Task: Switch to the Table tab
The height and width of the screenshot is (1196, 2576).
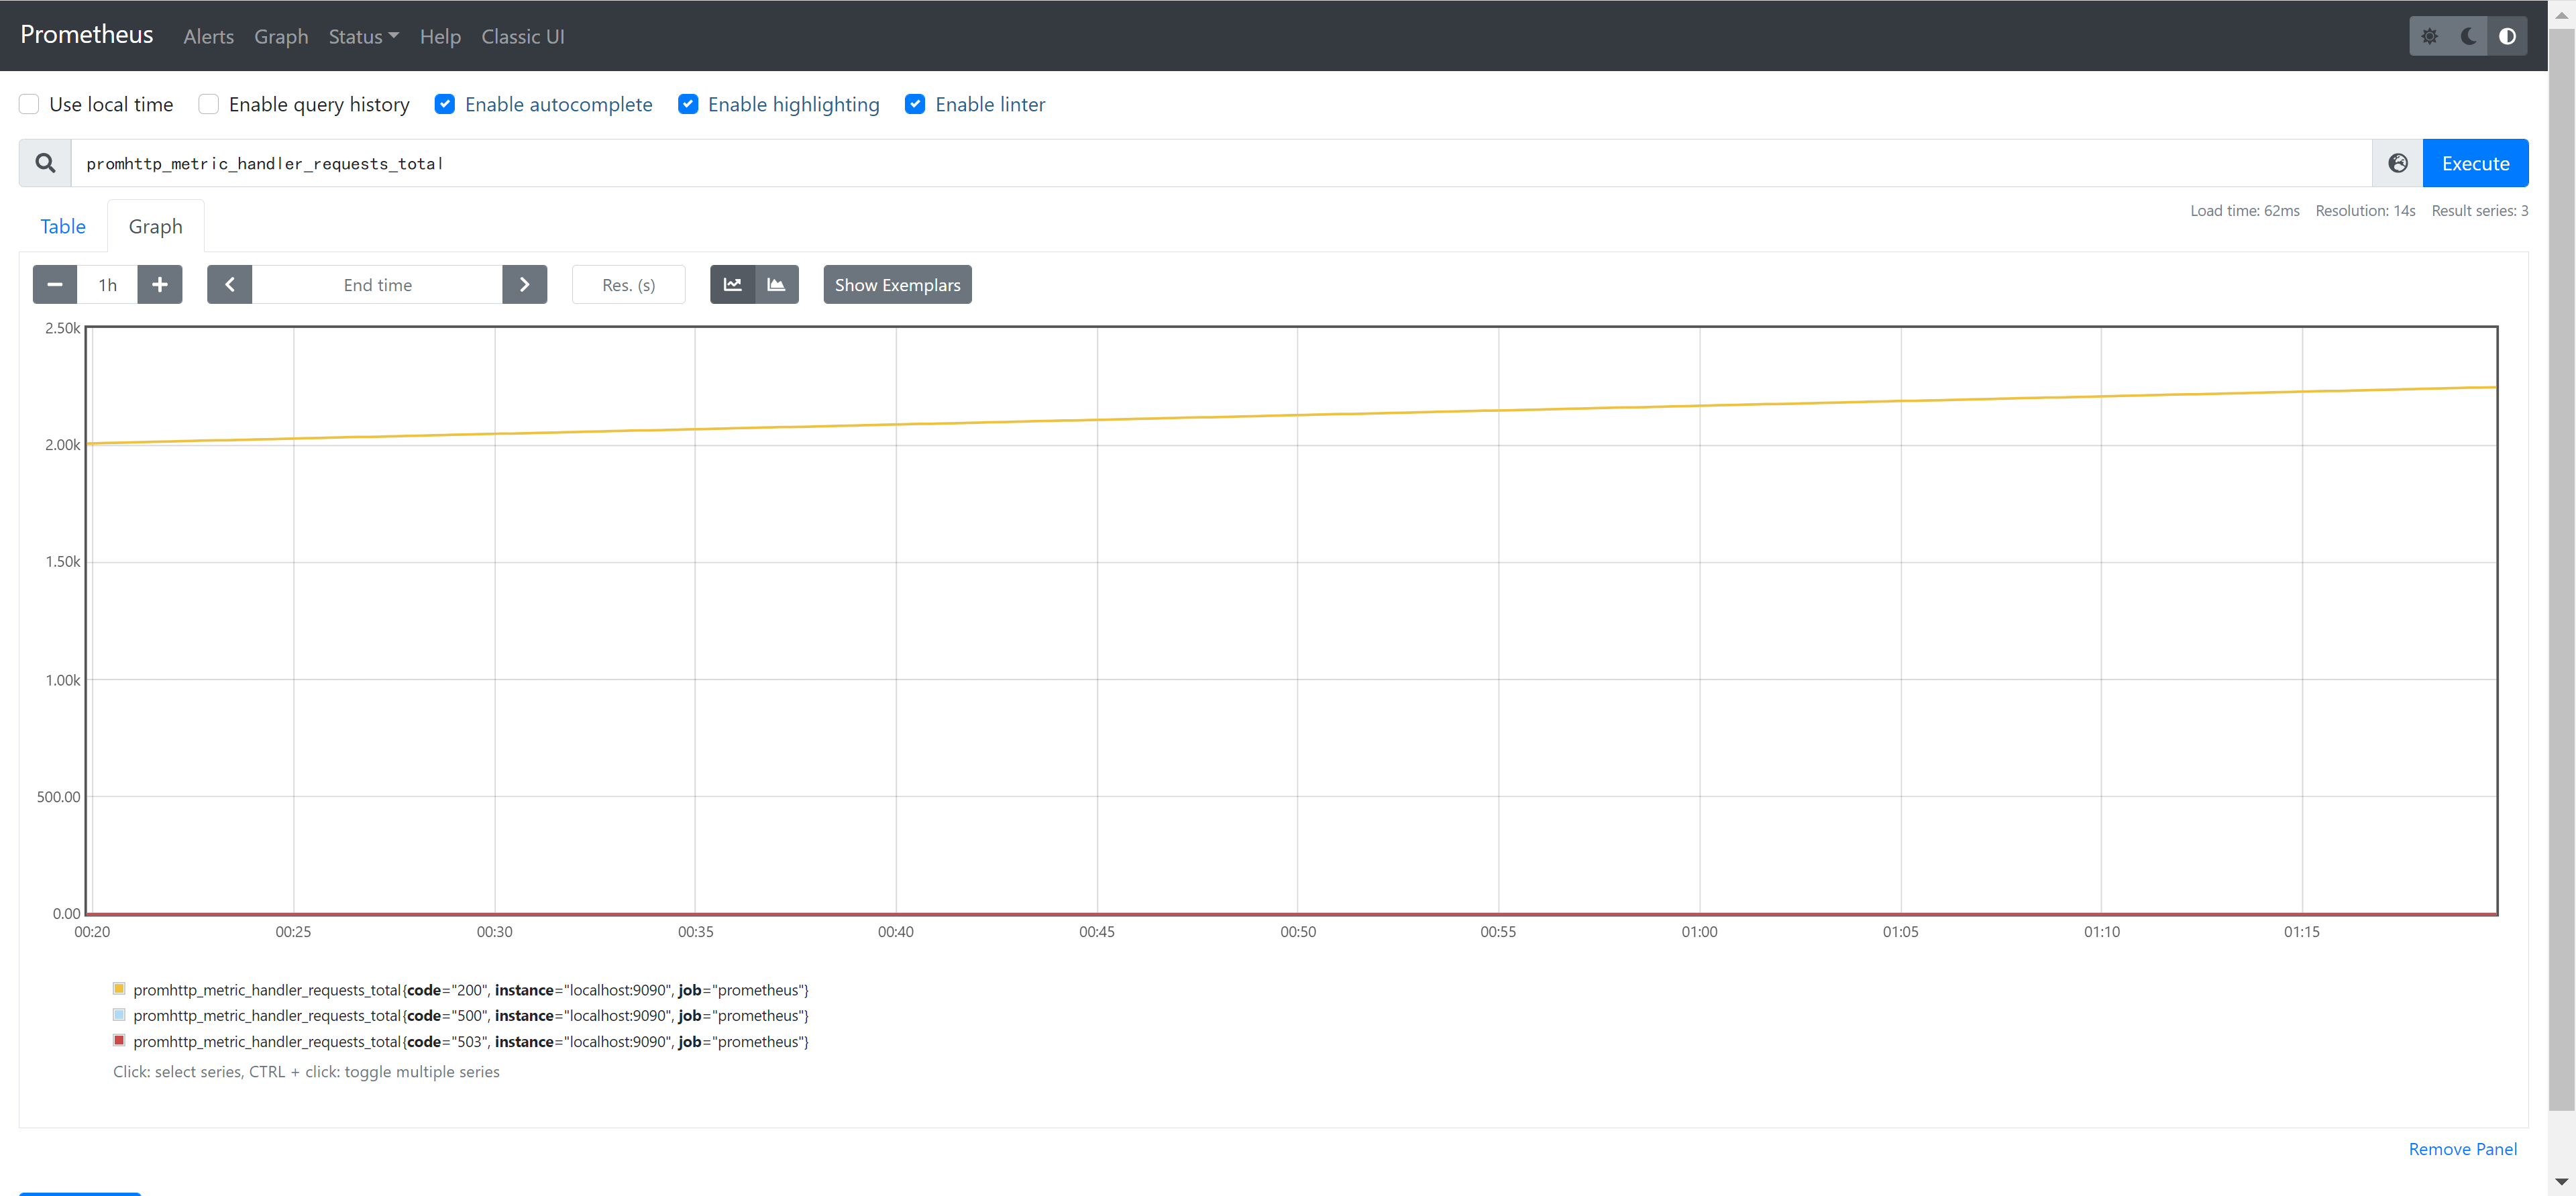Action: 63,226
